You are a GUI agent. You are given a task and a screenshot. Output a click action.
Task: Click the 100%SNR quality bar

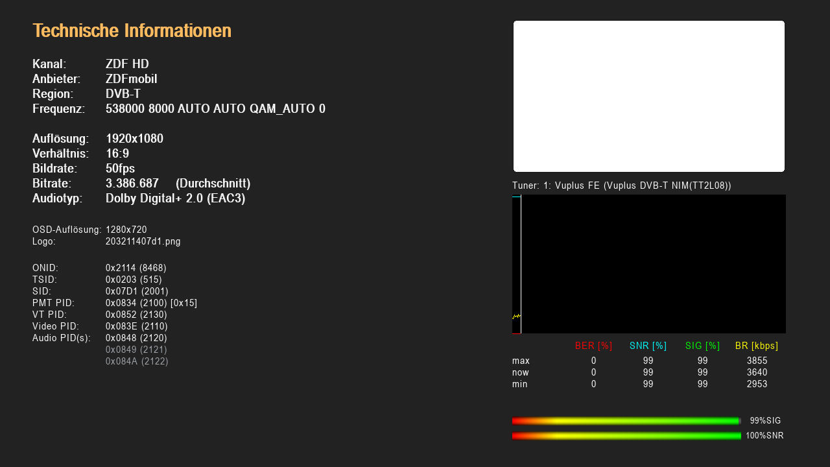626,436
